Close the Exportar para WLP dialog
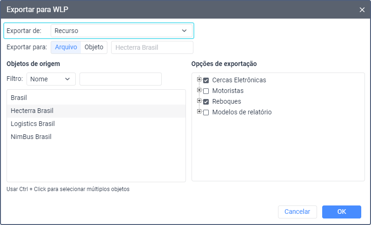Viewport: 371px width, 225px height. [362, 9]
